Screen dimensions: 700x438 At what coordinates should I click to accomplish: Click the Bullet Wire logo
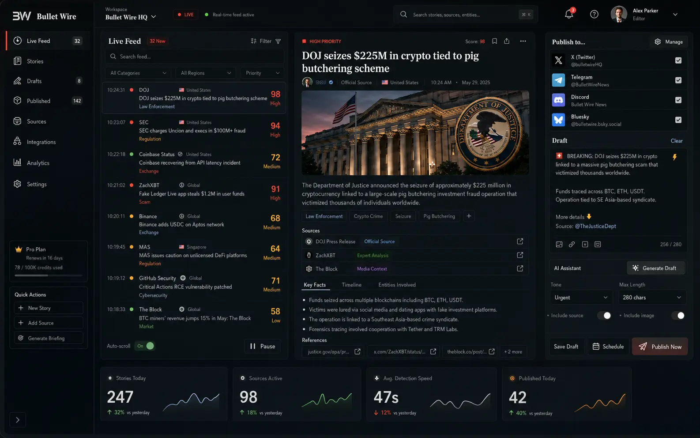[x=44, y=16]
